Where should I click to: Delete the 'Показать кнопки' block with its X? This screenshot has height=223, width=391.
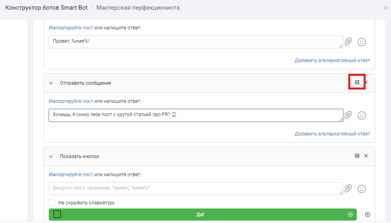pos(366,156)
